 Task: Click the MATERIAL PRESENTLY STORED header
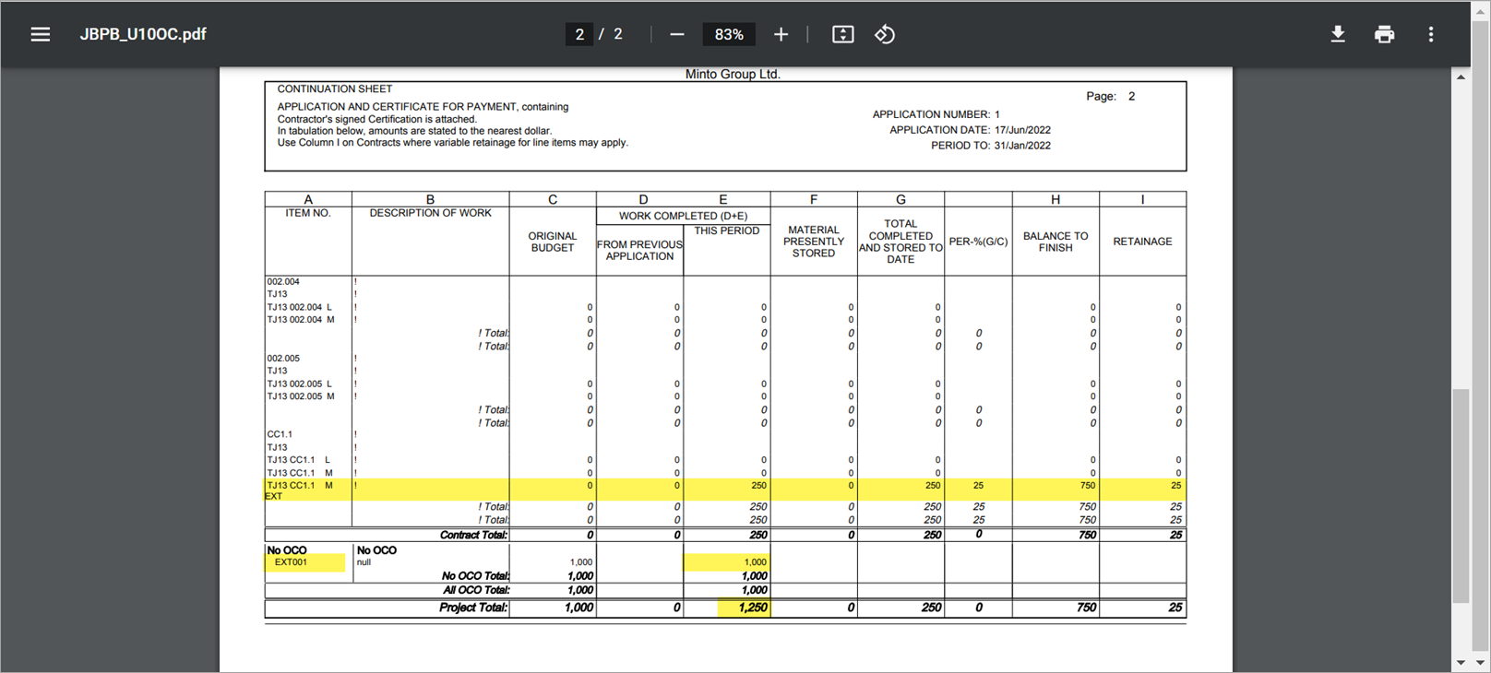click(x=814, y=242)
